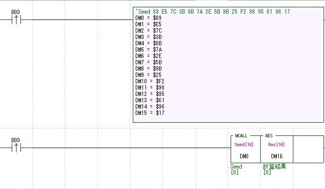Select the AES macro name label
The image size is (325, 189).
pyautogui.click(x=269, y=136)
